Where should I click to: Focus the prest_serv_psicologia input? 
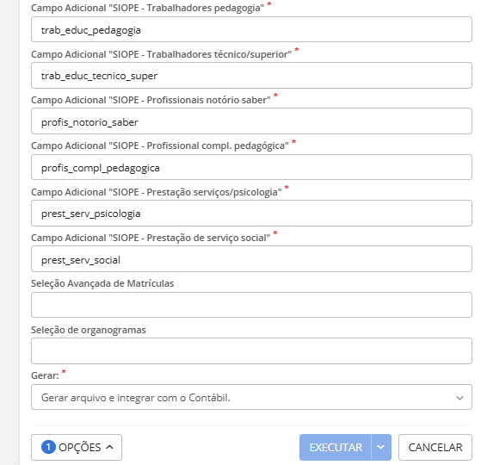click(251, 213)
